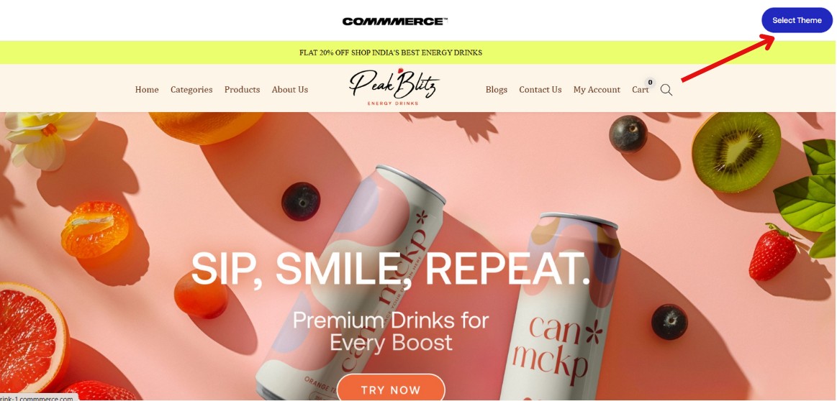Go to the Home menu item
The height and width of the screenshot is (401, 837).
147,90
